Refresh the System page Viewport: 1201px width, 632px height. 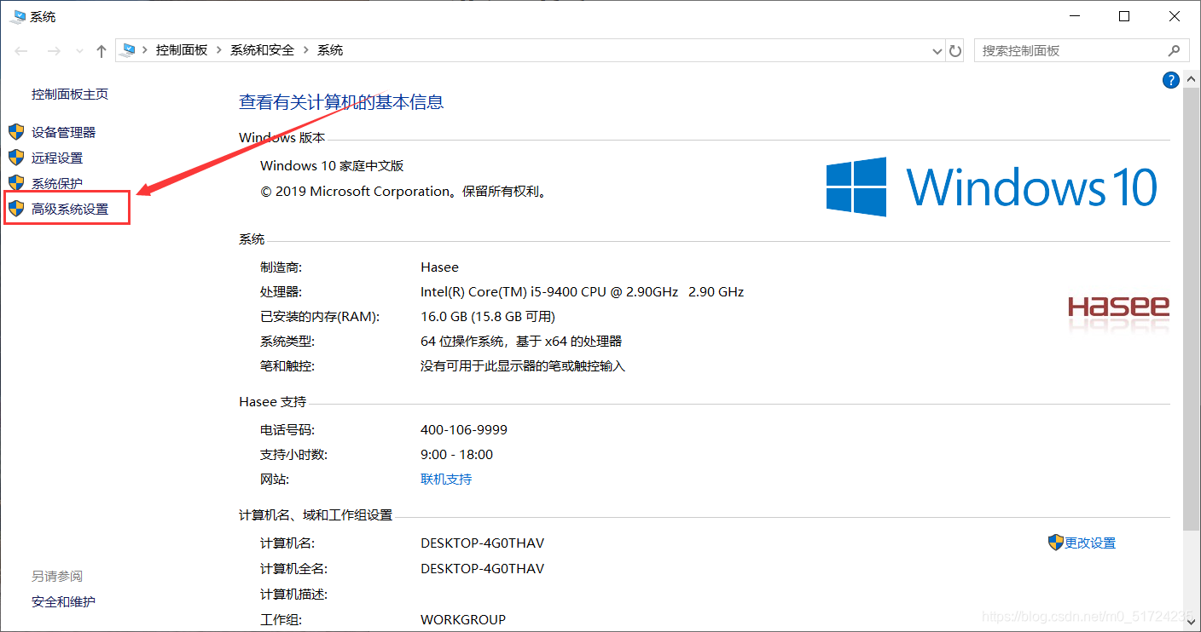coord(956,51)
